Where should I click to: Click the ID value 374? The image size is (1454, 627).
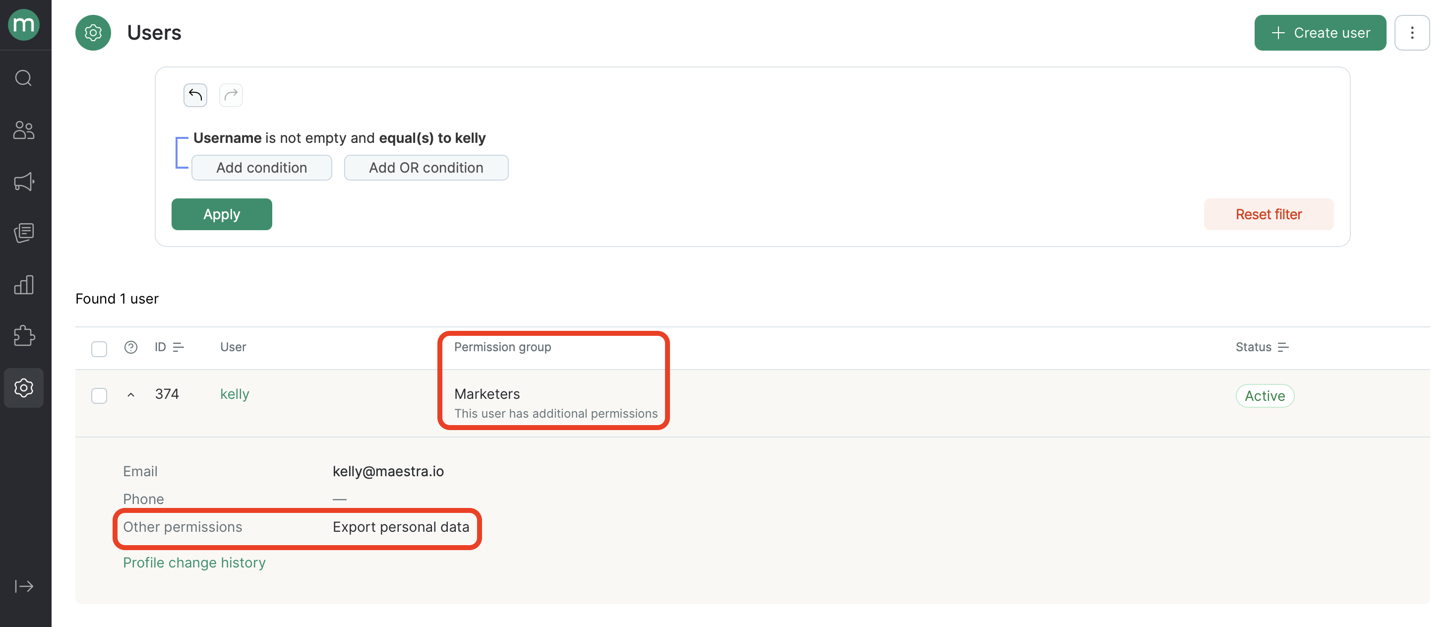click(x=167, y=394)
